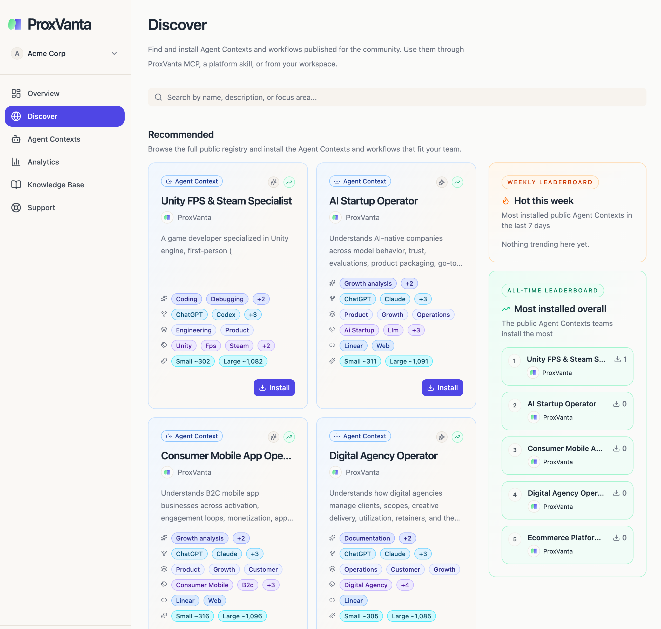Click Agent Context badge on Unity FPS card
Screen dimensions: 661x629
pos(192,181)
